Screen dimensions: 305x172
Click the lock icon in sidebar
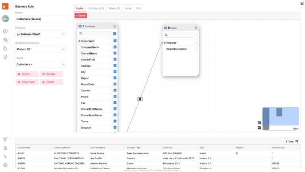click(x=5, y=148)
